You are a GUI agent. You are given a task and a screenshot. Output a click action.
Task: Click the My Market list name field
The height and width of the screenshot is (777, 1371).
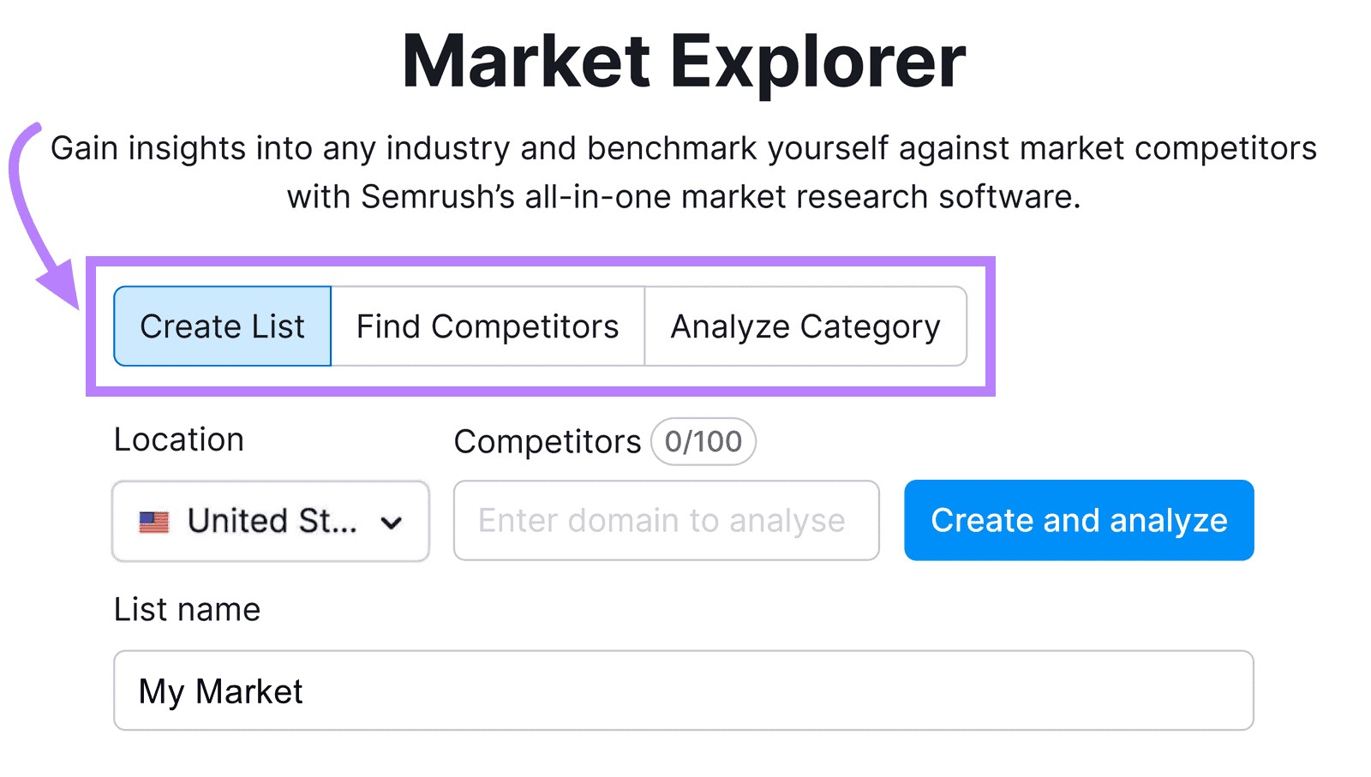pos(681,690)
